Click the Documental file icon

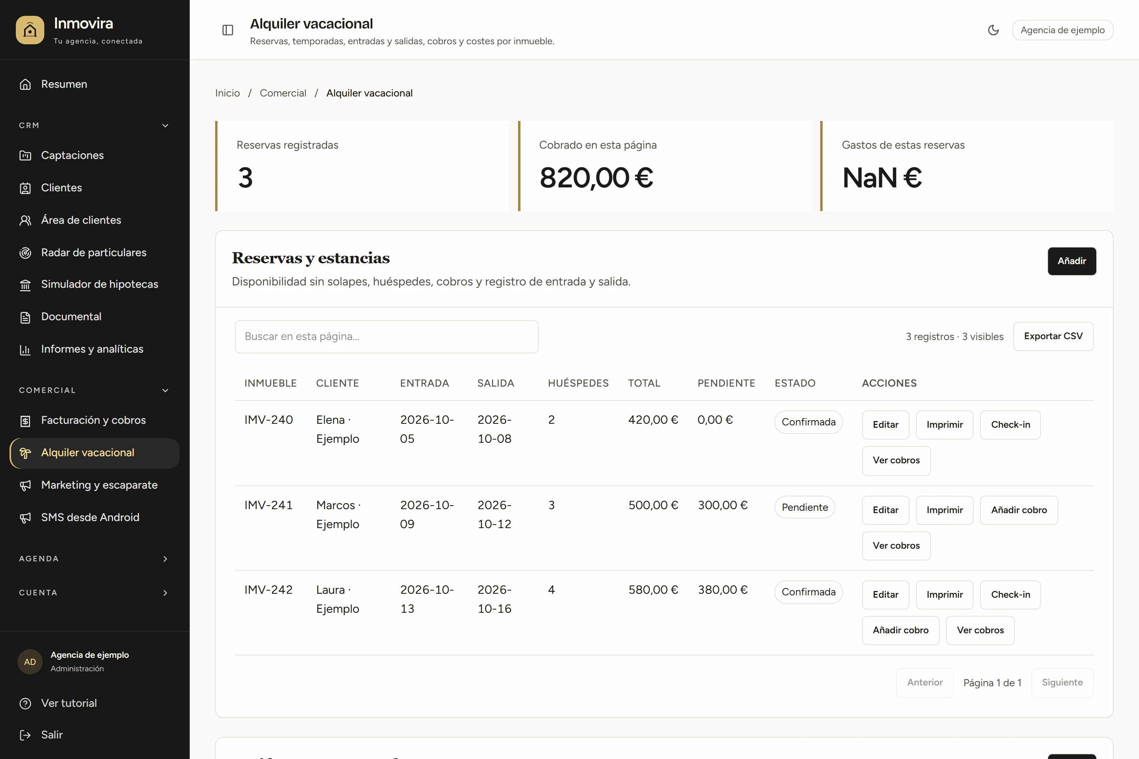coord(25,317)
